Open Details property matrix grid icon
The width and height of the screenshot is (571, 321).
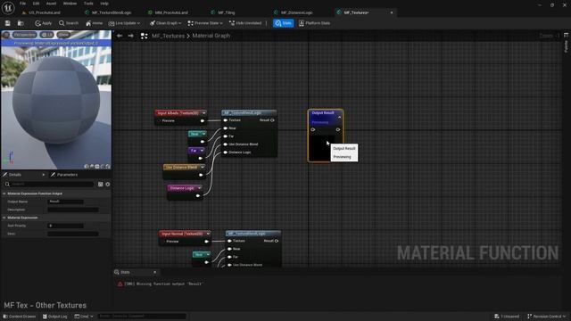tap(101, 185)
